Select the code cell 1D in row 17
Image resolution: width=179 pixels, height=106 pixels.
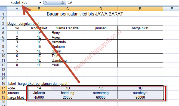140,88
